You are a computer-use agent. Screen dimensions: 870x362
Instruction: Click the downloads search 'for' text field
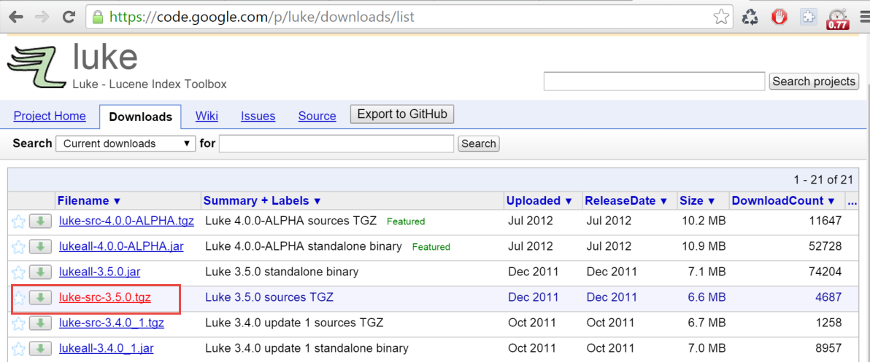click(x=336, y=144)
